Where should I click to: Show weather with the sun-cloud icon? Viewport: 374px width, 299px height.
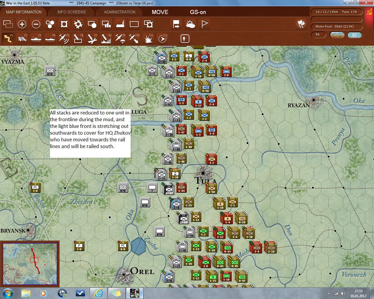tap(191, 24)
